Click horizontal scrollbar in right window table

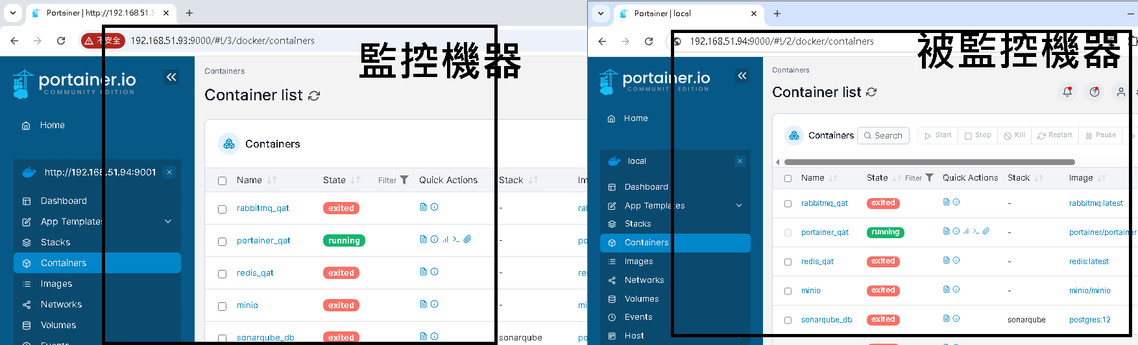(929, 162)
